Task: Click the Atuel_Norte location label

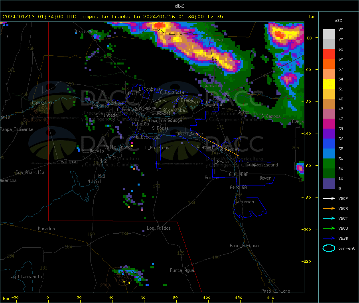Action: click(x=189, y=134)
